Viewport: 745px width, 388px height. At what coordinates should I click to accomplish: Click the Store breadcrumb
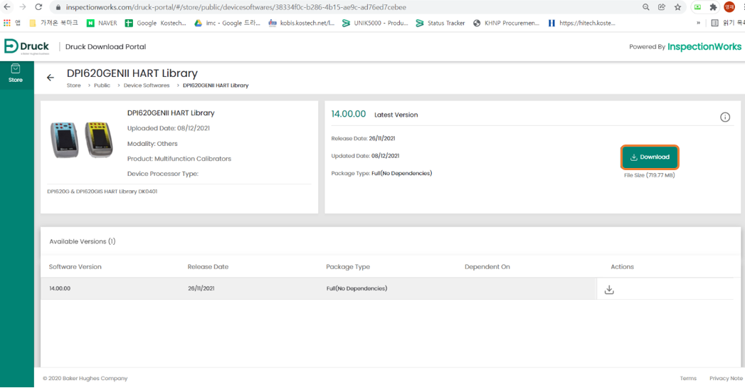pos(73,85)
